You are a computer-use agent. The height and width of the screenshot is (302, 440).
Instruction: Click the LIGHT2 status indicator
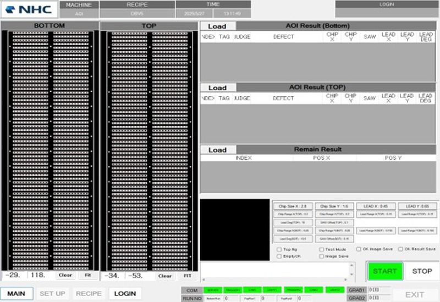pyautogui.click(x=333, y=289)
